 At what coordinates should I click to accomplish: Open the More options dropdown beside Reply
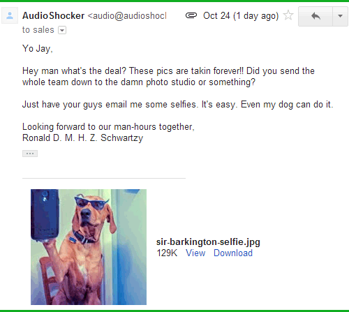tap(340, 16)
